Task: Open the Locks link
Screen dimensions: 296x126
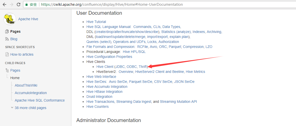Action: click(x=152, y=42)
